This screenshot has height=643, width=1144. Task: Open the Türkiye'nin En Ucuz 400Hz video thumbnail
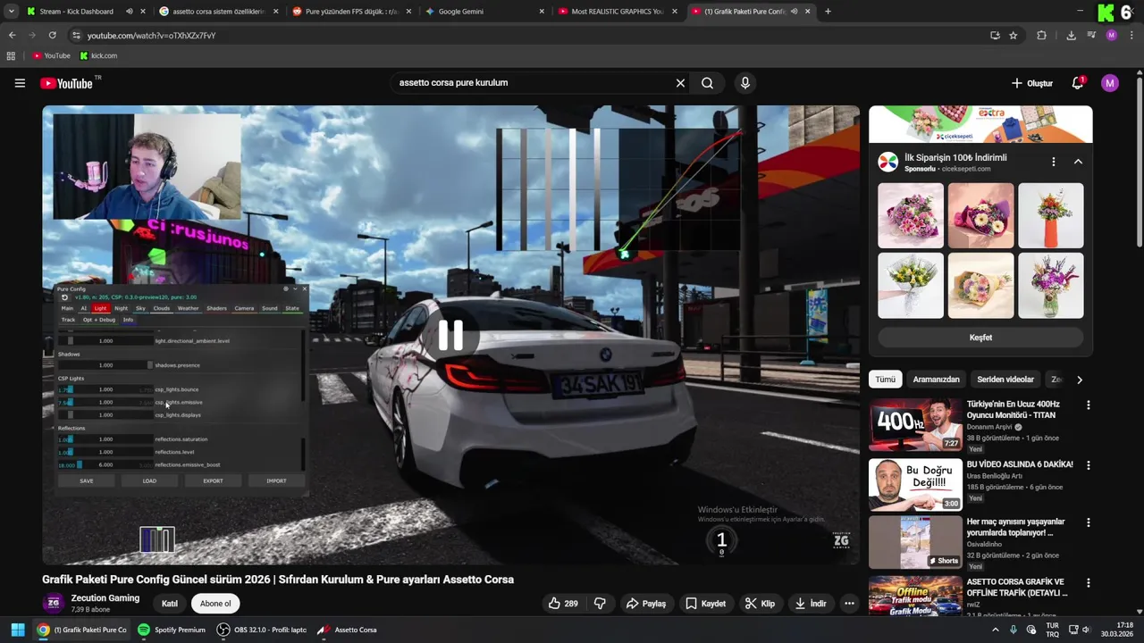[x=915, y=424]
